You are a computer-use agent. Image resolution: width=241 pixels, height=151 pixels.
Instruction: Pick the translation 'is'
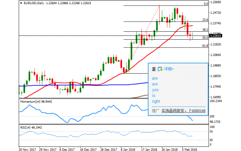coord(154,96)
